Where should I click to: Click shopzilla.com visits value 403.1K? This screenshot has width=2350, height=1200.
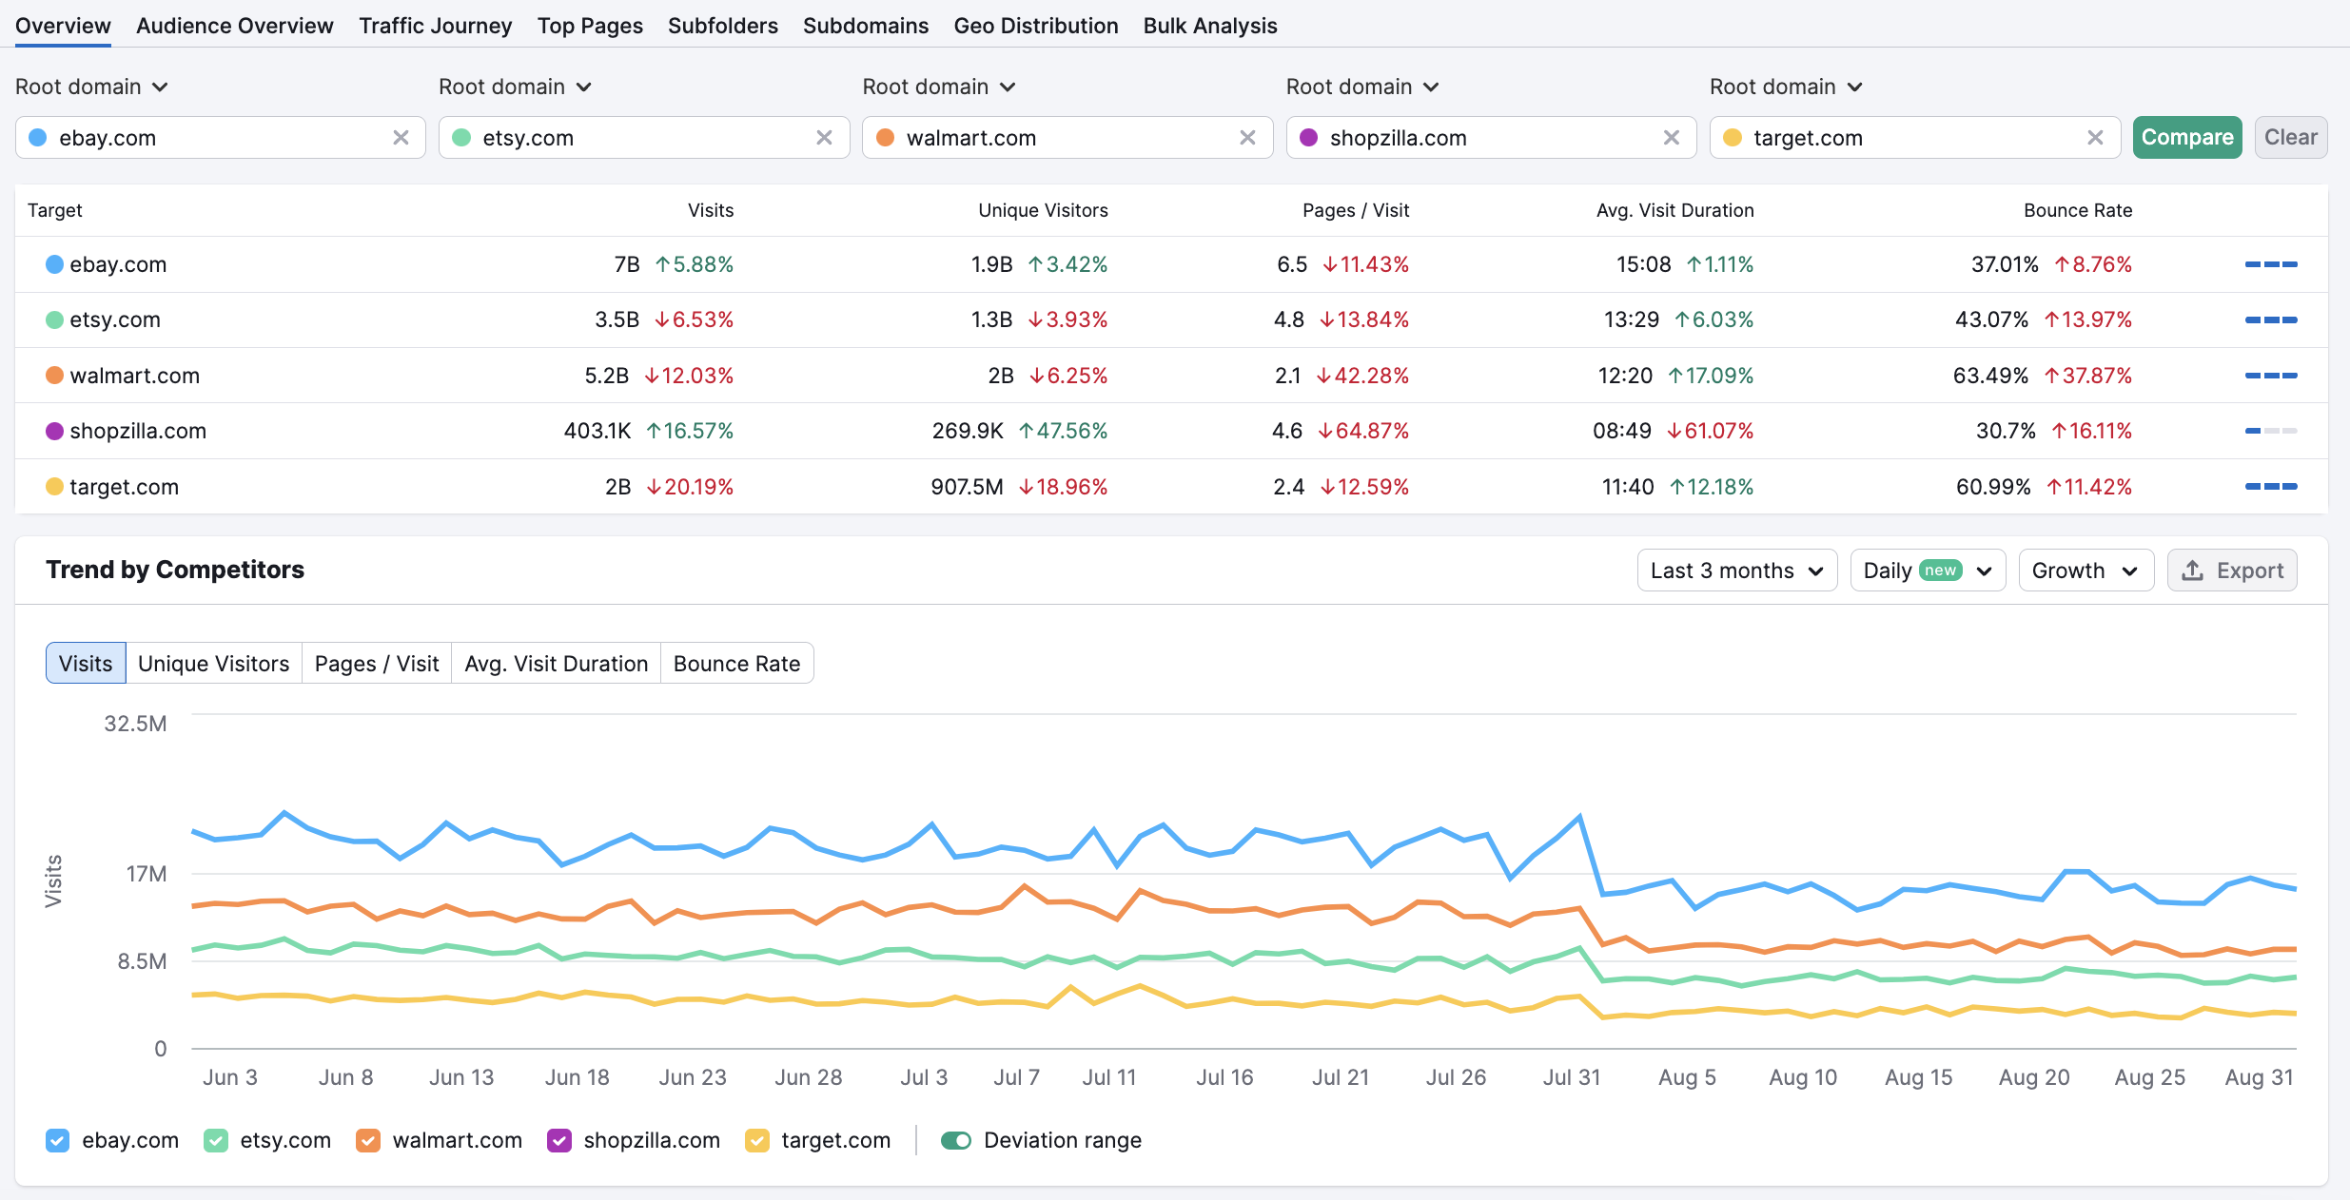[x=597, y=431]
